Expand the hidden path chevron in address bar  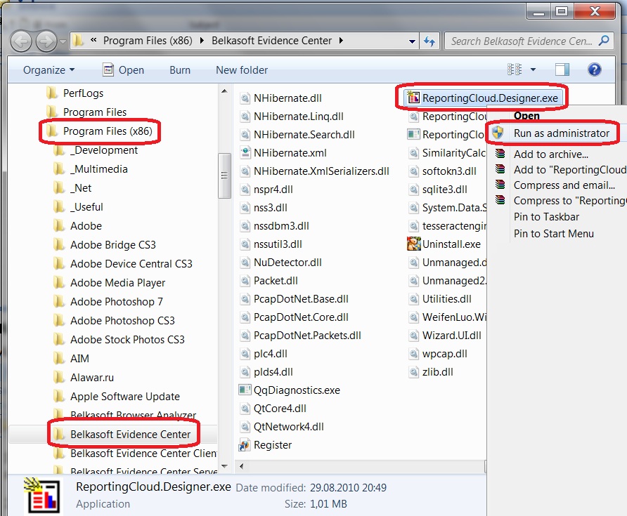(x=93, y=40)
